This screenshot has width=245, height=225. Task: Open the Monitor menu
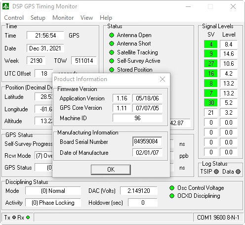coord(63,18)
